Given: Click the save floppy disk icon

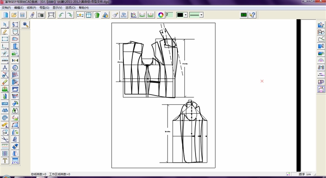Looking at the screenshot, I should pyautogui.click(x=22, y=15).
